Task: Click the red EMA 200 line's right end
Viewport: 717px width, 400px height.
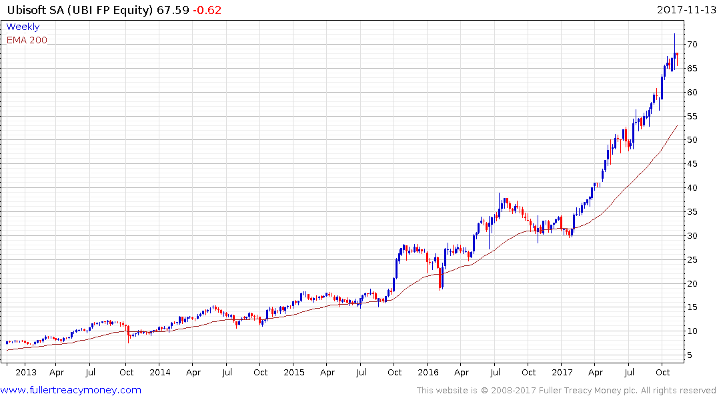Action: pos(677,126)
